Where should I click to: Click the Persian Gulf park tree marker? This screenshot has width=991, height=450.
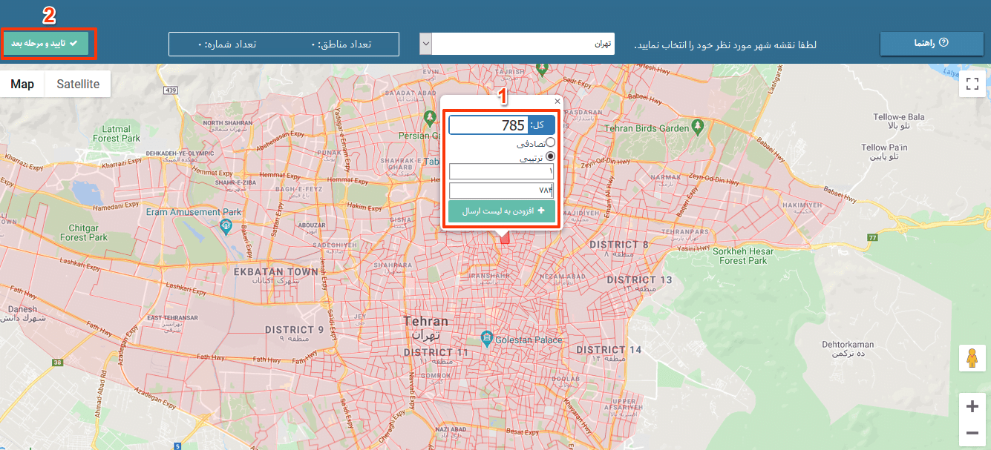point(429,119)
